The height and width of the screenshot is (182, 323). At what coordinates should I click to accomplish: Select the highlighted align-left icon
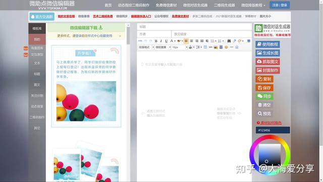pyautogui.click(x=186, y=41)
